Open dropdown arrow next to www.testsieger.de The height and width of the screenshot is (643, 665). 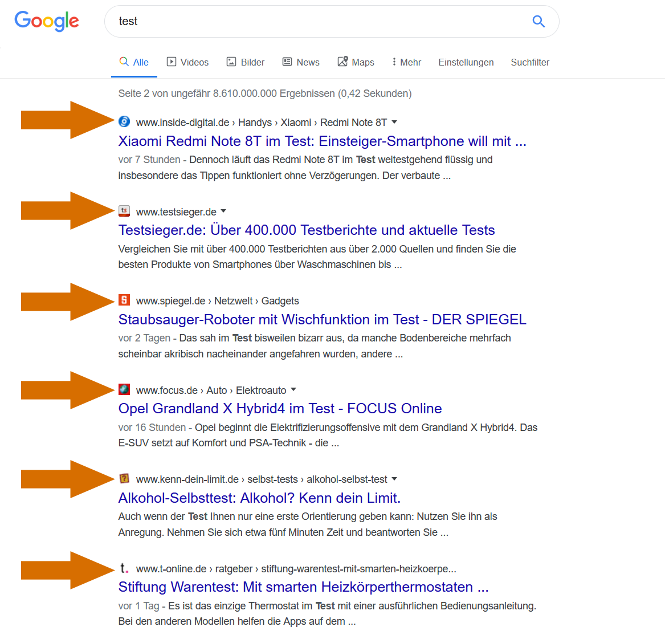(223, 211)
